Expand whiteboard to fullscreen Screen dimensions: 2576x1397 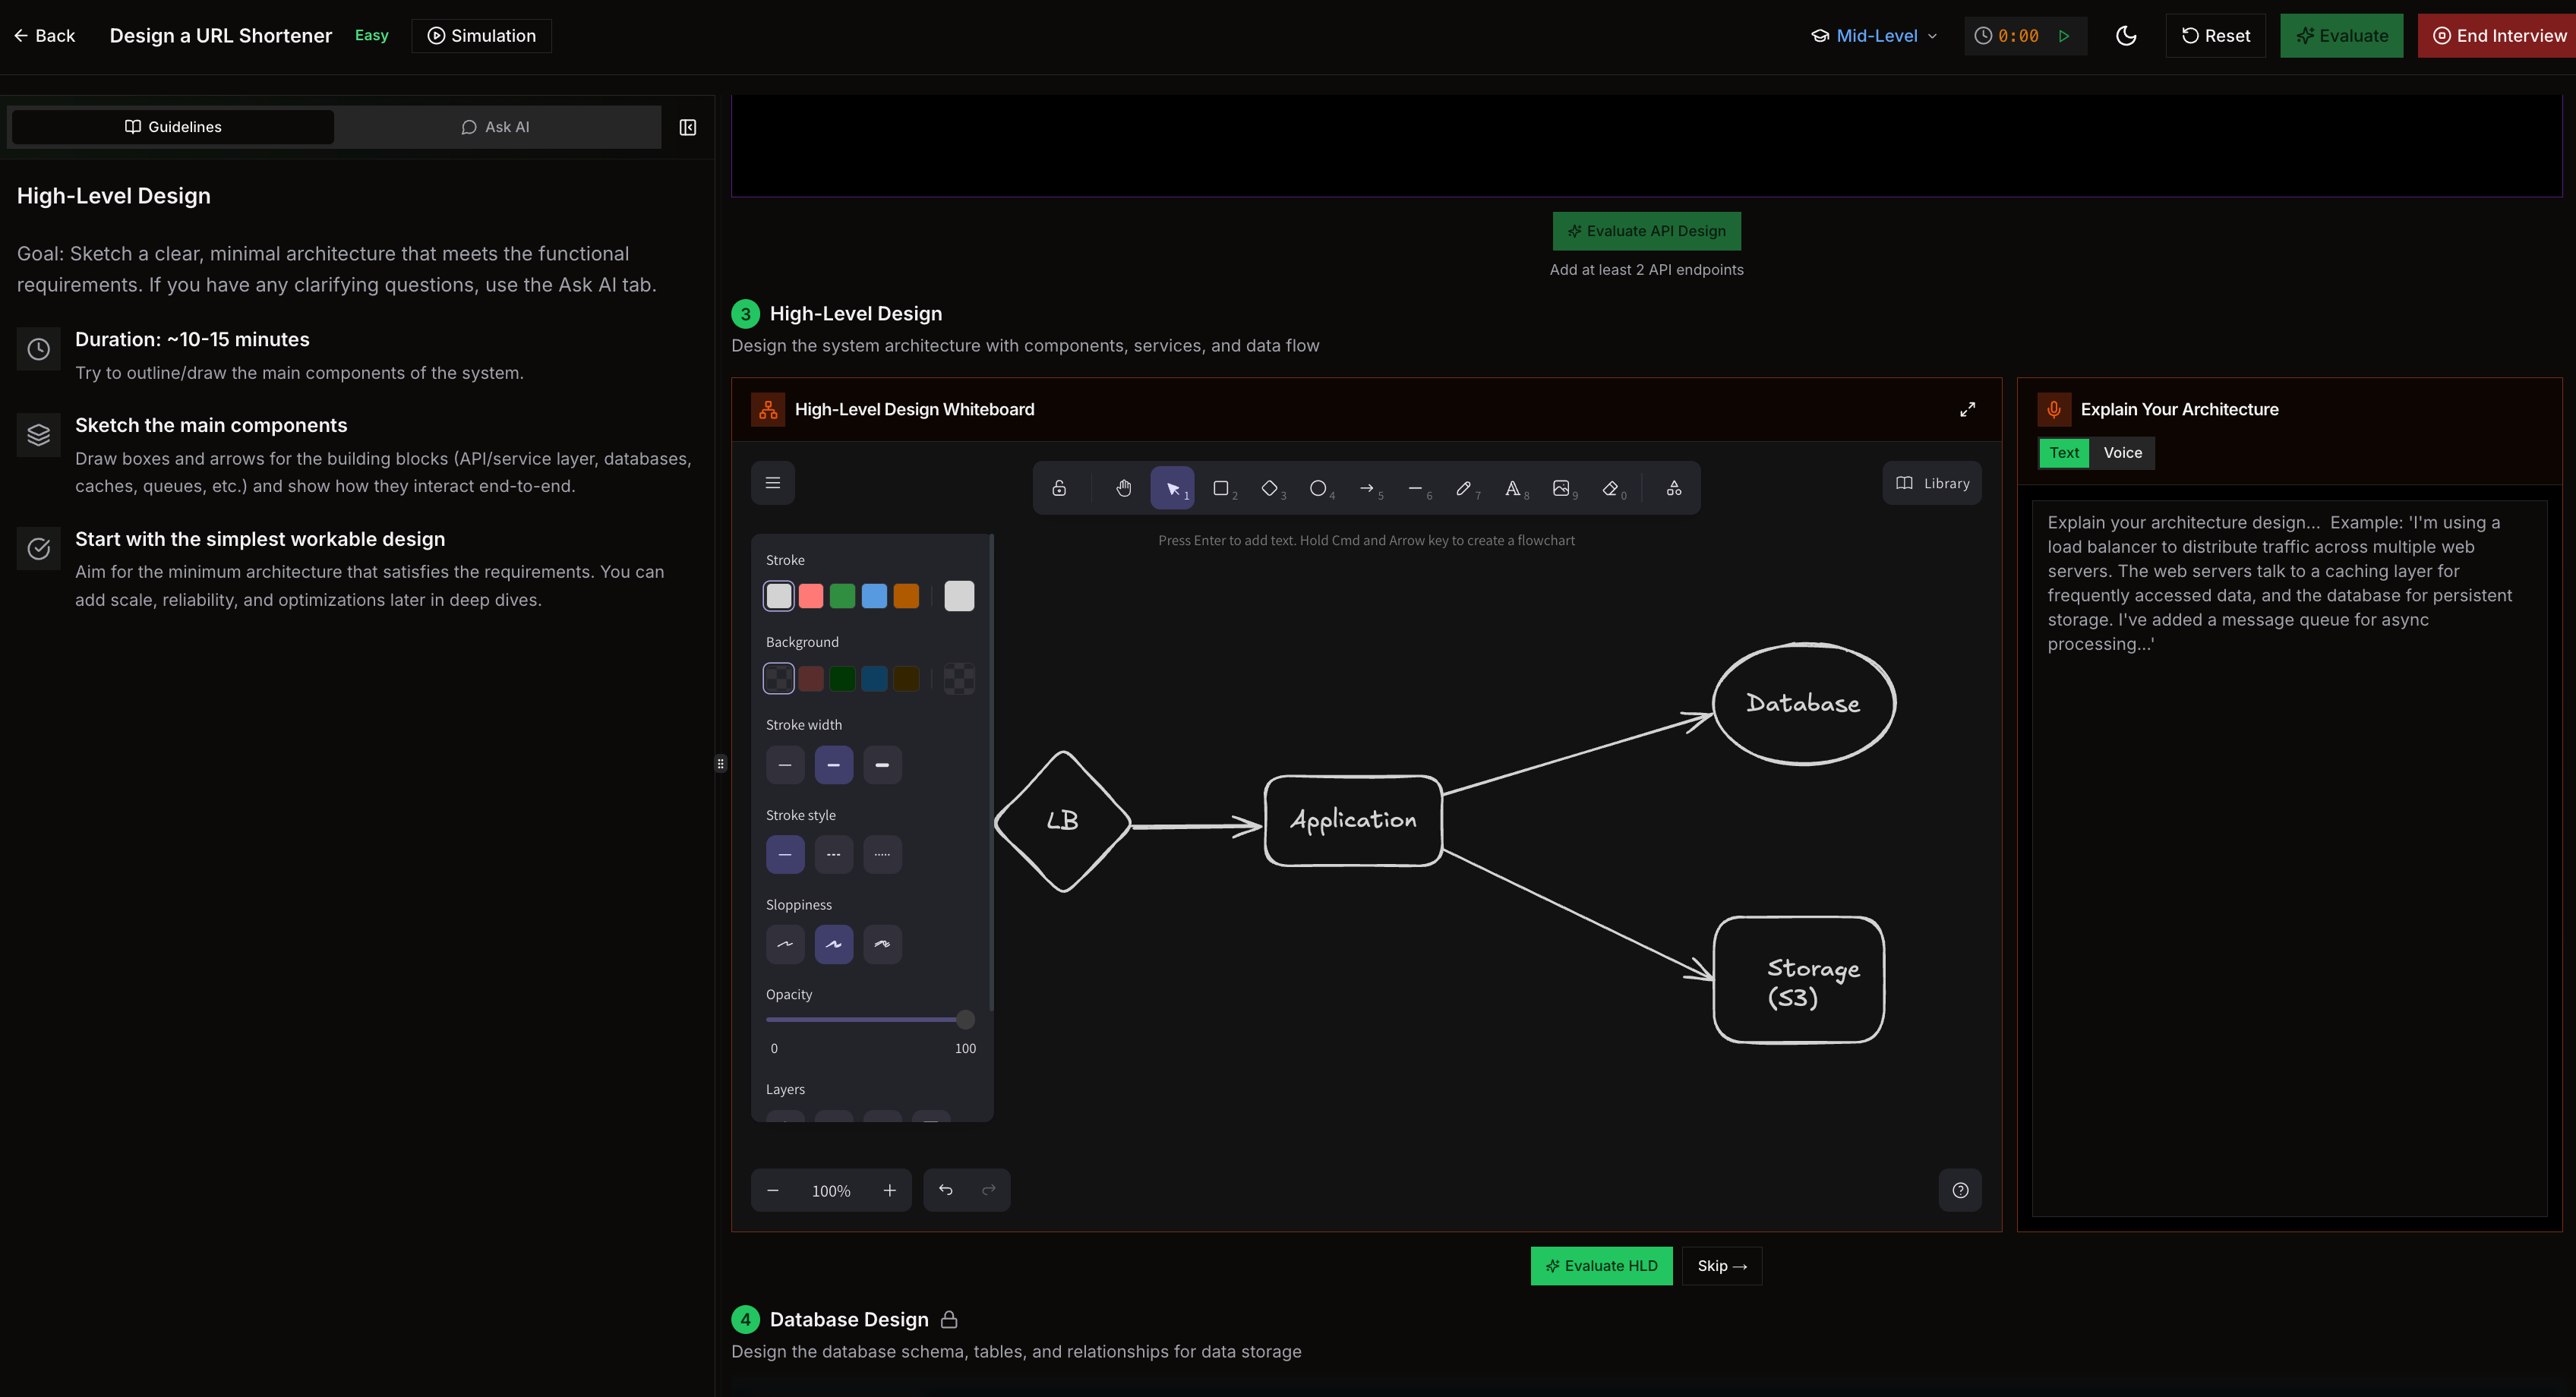point(1967,410)
